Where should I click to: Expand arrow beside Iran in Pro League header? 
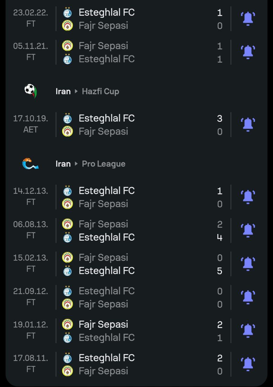76,164
